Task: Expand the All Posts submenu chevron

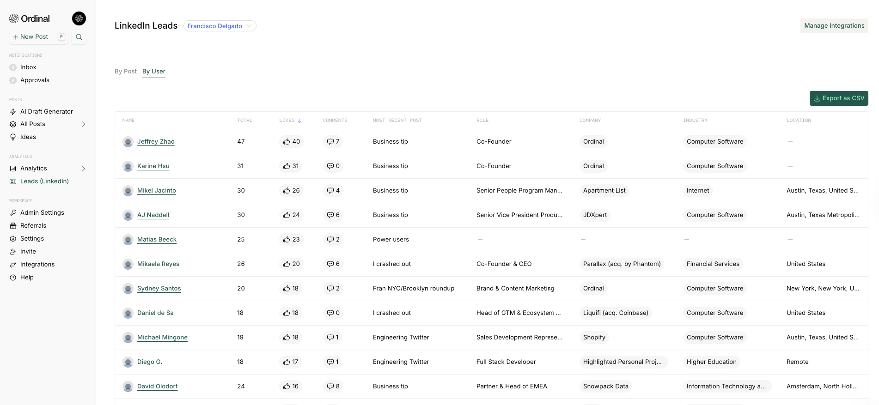Action: point(84,124)
